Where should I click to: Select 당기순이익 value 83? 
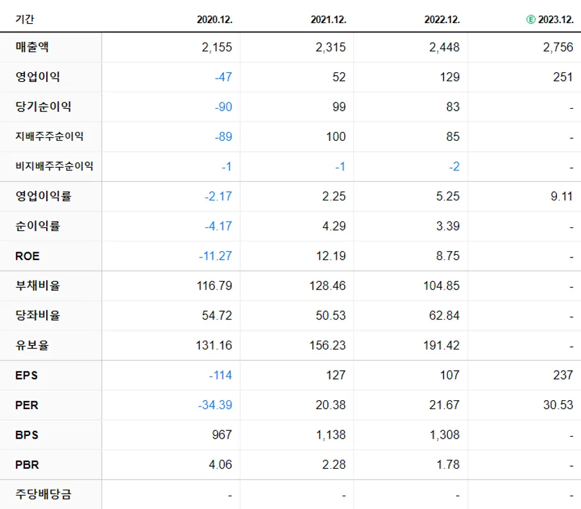(x=453, y=107)
